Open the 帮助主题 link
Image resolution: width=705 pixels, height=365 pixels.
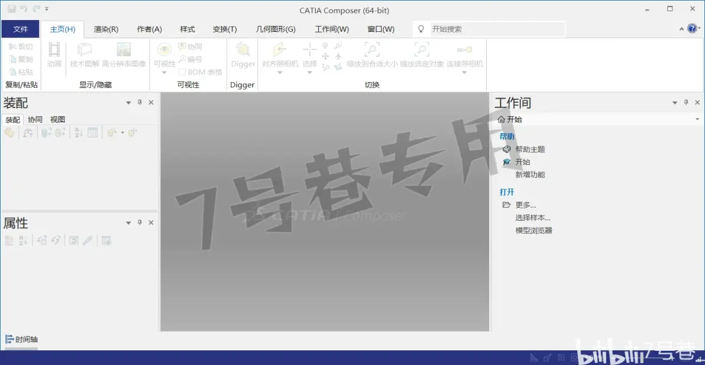point(530,149)
